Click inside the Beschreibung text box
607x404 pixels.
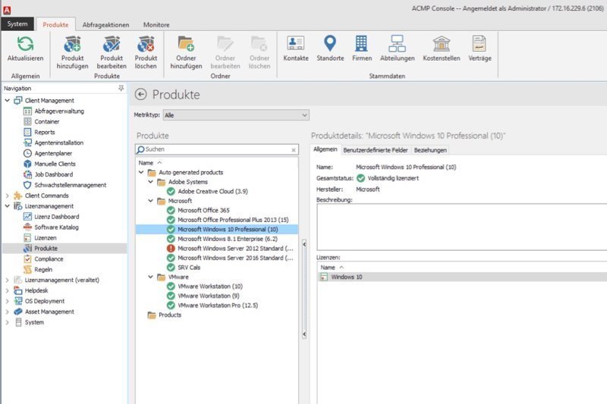pos(461,227)
